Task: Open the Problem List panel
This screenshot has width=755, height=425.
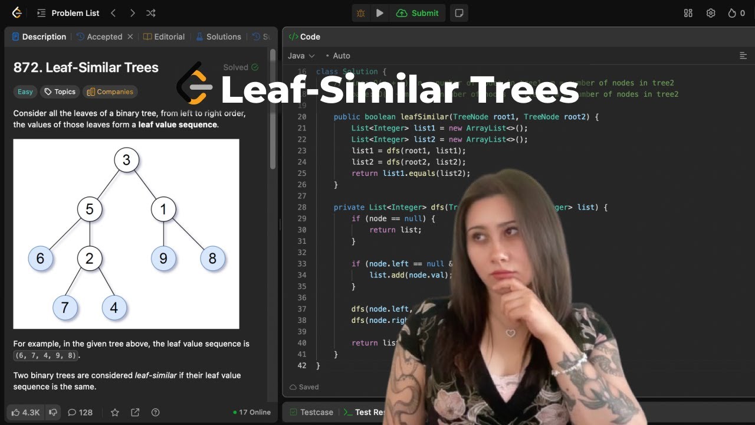Action: click(68, 13)
